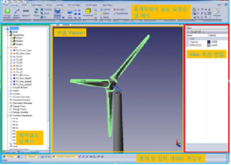Viewport: 231px width, 165px height.
Task: Click the yellow sphere icon in ribbon
Action: click(x=101, y=14)
